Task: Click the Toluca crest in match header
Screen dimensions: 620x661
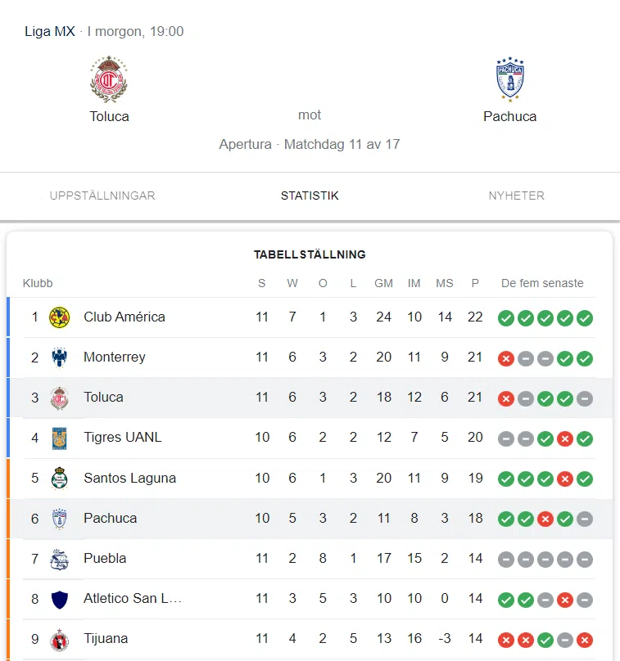Action: (109, 79)
